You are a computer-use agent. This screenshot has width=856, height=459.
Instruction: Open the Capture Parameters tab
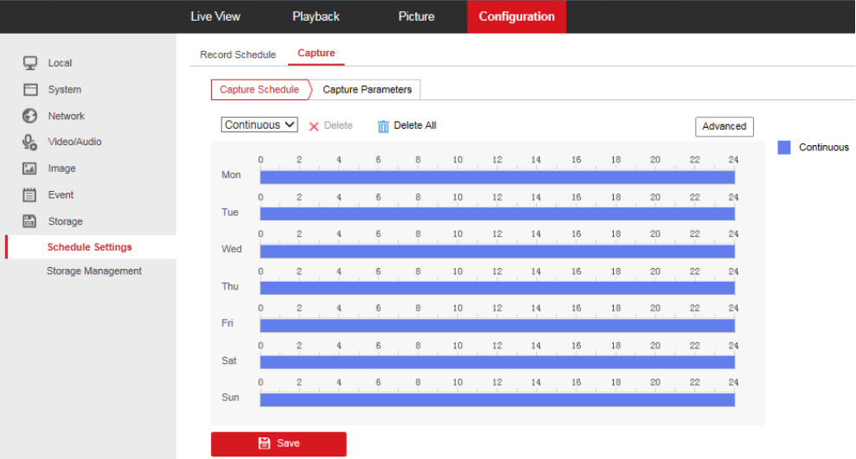coord(367,90)
